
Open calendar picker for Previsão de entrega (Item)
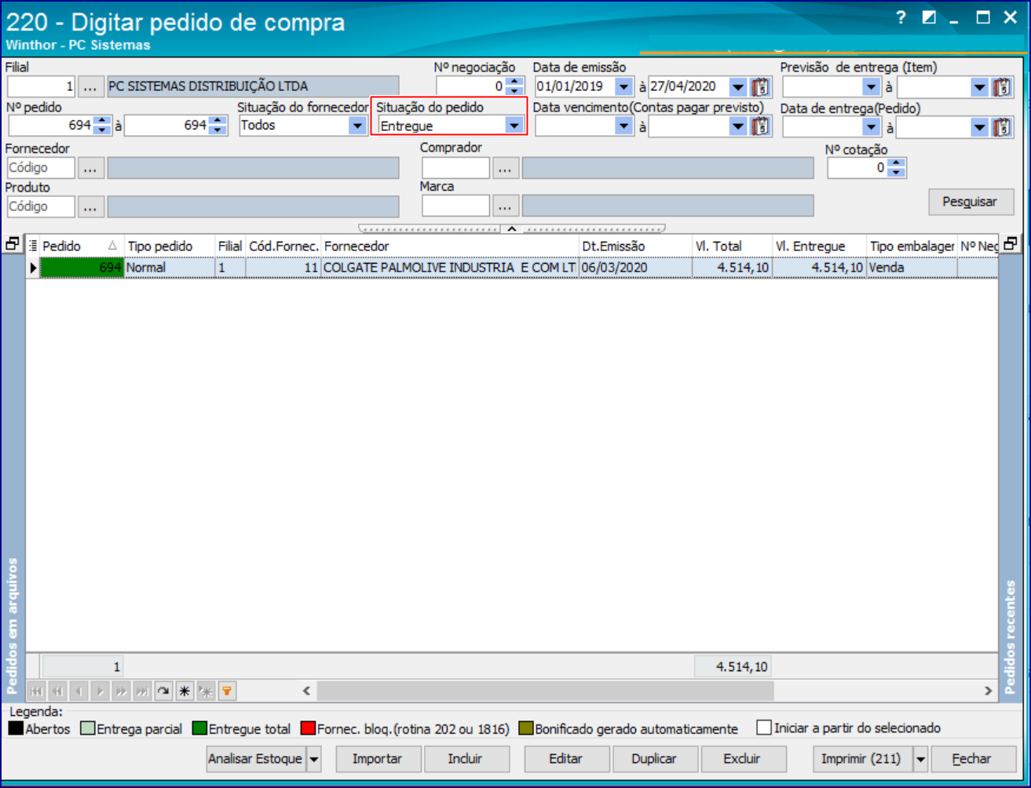pos(1002,86)
